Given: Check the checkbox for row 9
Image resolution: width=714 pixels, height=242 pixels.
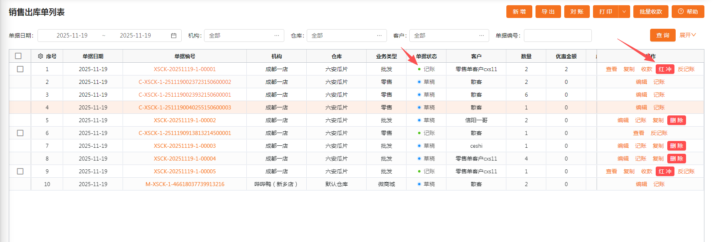Looking at the screenshot, I should tap(20, 171).
